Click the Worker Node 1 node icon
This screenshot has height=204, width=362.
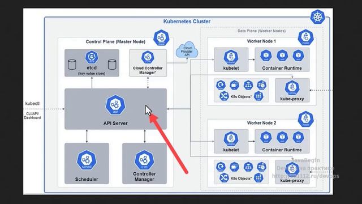point(305,37)
